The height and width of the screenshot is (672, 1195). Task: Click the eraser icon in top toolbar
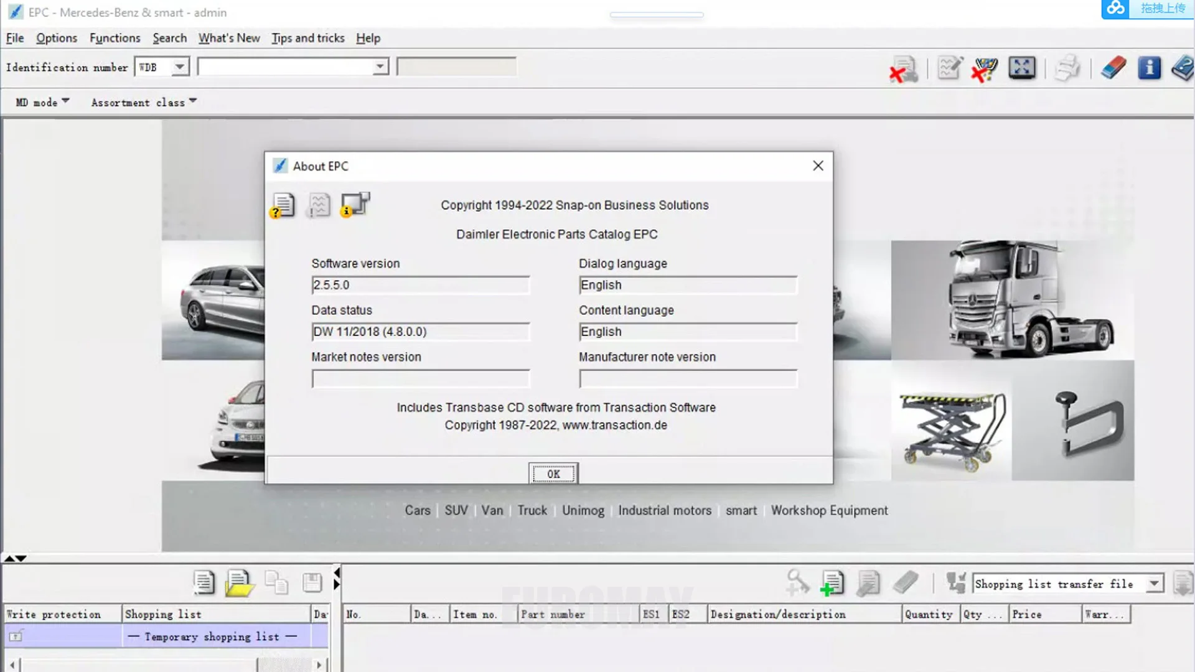coord(1113,67)
